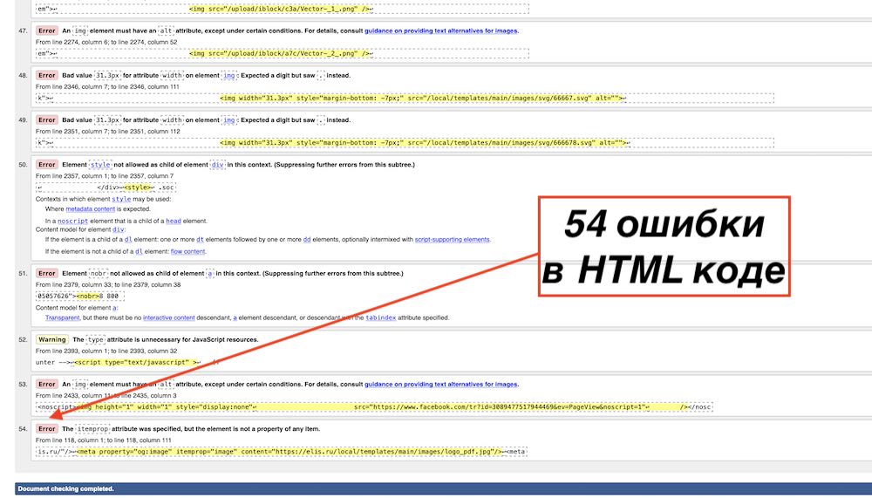Open the 'dd' elements link
Viewport: 872px width, 498px height.
pyautogui.click(x=306, y=239)
